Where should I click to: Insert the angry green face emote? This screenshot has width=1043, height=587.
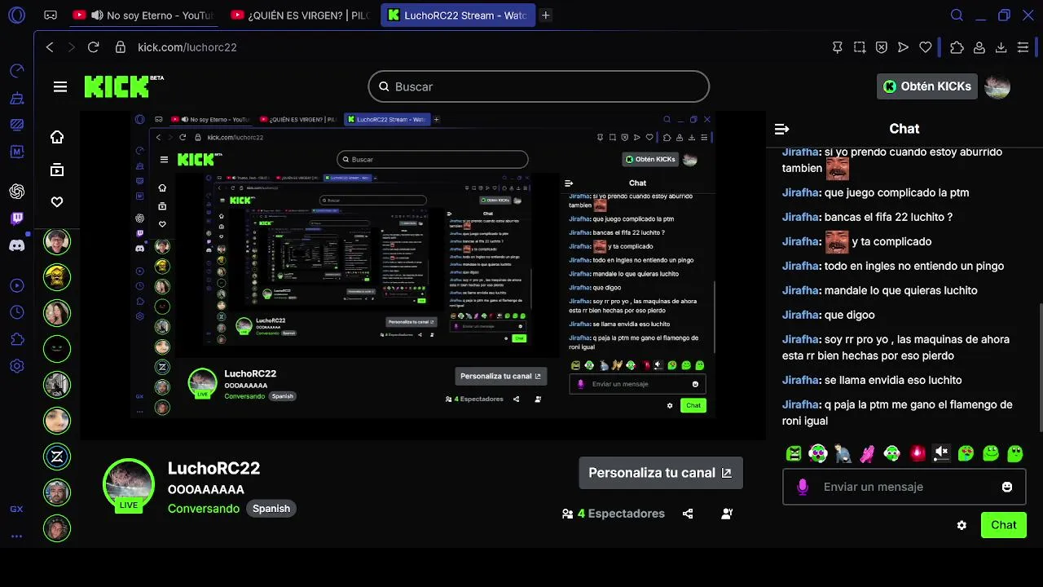tap(794, 453)
